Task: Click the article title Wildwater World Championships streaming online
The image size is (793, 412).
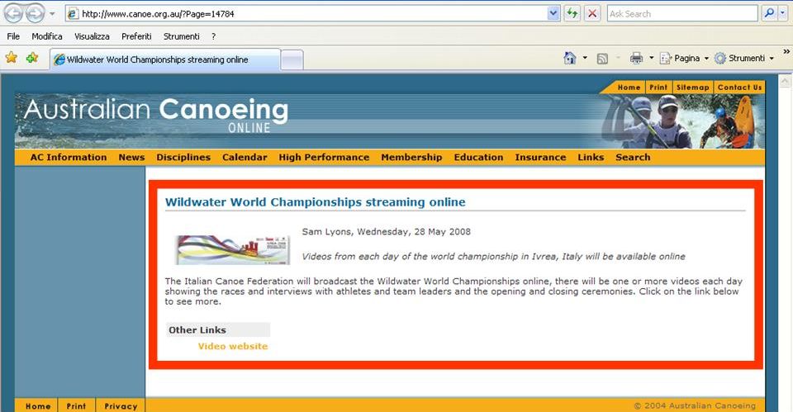Action: (x=315, y=202)
